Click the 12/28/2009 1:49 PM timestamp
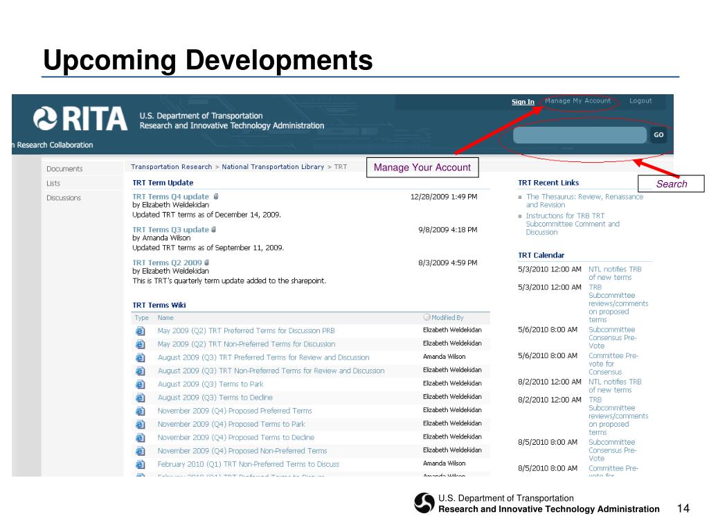The height and width of the screenshot is (532, 709). click(x=444, y=196)
